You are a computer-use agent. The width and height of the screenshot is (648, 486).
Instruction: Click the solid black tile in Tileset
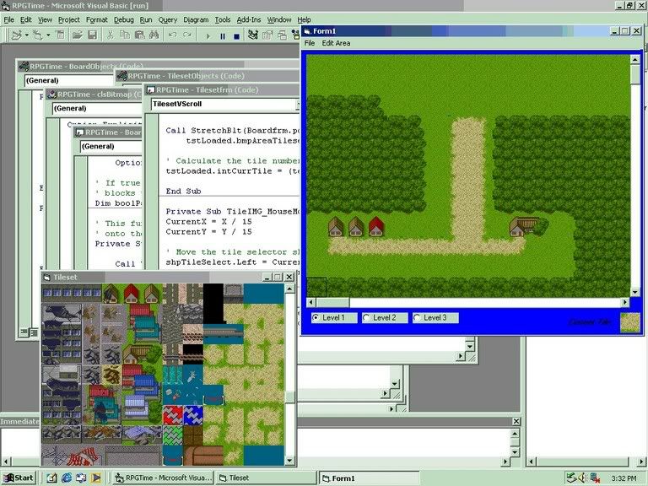213,303
